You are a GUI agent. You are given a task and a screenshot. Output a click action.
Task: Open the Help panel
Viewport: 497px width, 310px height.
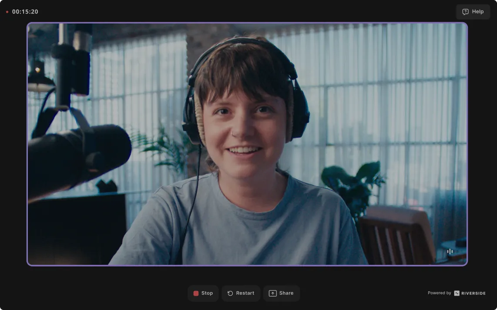click(x=473, y=12)
